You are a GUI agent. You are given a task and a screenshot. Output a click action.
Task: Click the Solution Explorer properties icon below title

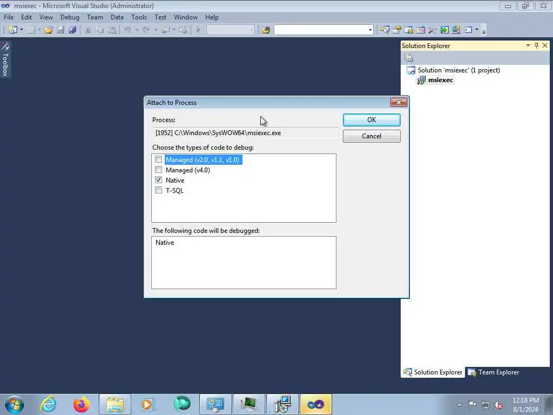tap(409, 57)
